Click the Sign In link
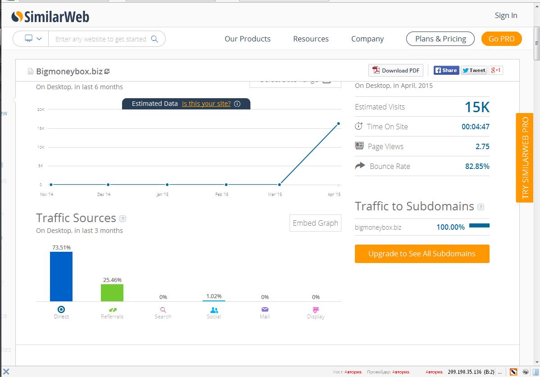 [x=506, y=15]
